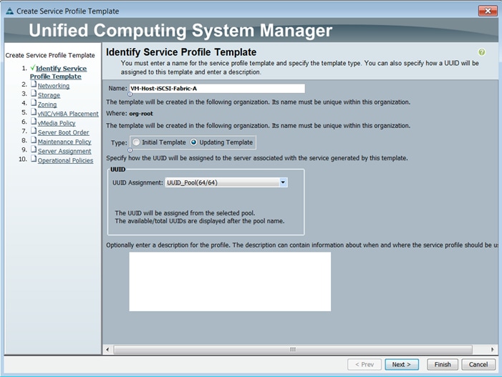Open the Zoning step
The image size is (502, 377).
[47, 104]
